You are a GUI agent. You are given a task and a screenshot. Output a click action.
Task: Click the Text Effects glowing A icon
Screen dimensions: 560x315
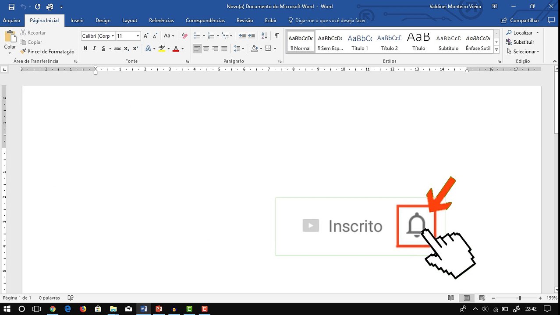tap(149, 49)
